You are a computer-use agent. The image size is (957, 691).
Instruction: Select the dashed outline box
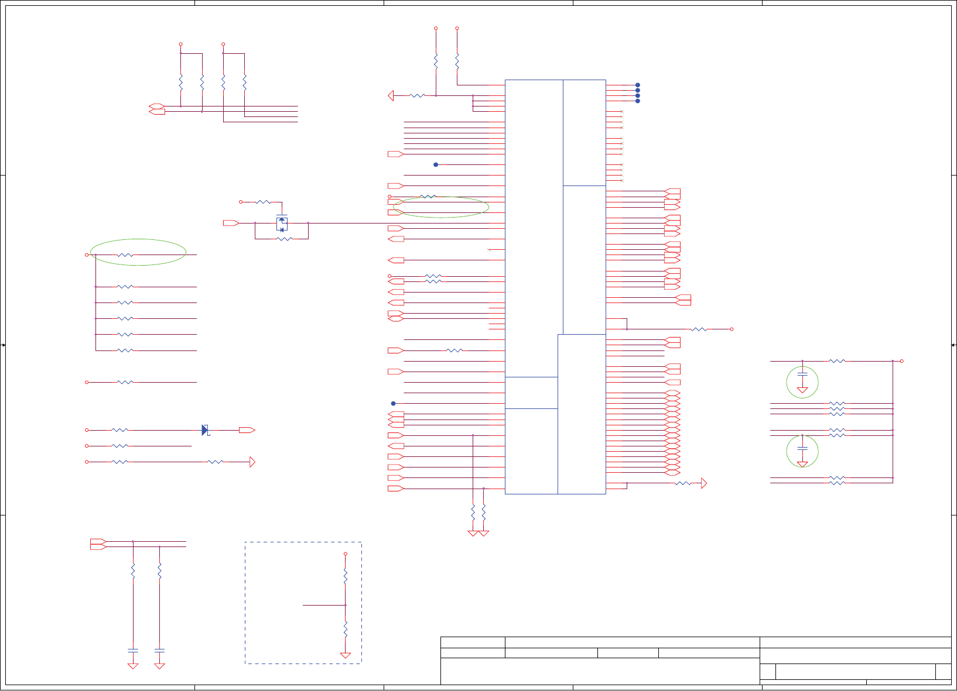[x=303, y=603]
